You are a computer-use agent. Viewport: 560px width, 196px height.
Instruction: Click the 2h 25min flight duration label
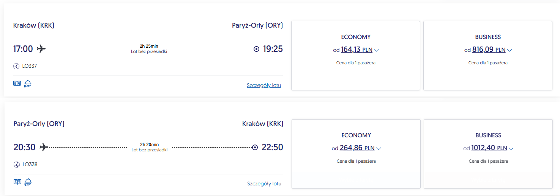pyautogui.click(x=149, y=46)
